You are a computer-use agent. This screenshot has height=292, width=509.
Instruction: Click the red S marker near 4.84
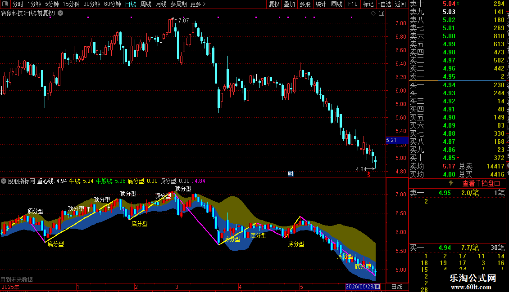(369, 175)
